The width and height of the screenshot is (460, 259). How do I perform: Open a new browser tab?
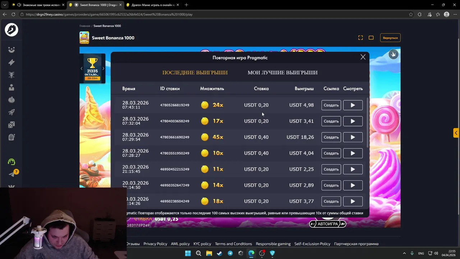point(186,5)
